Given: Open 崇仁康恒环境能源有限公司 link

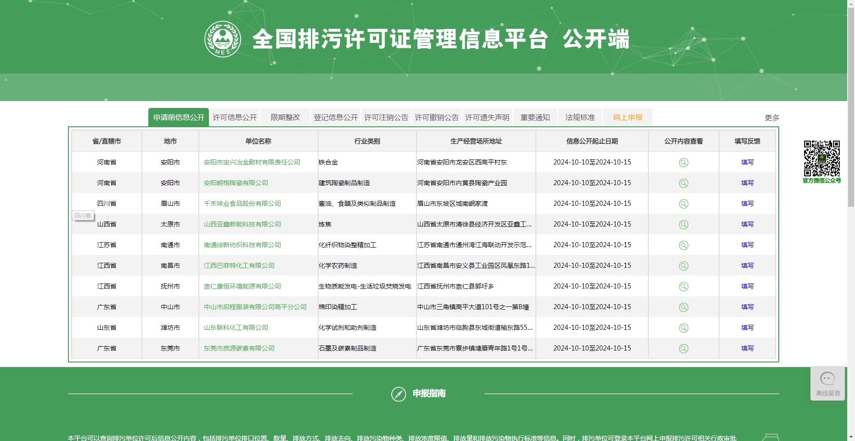Looking at the screenshot, I should pos(242,286).
